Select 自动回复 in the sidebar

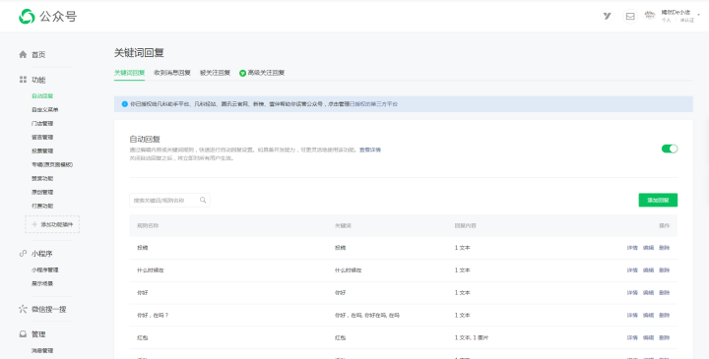pos(42,95)
